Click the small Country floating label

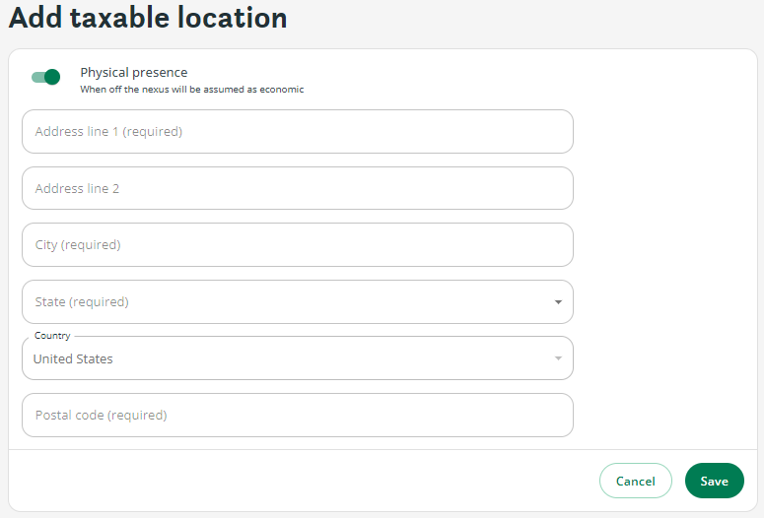tap(52, 336)
